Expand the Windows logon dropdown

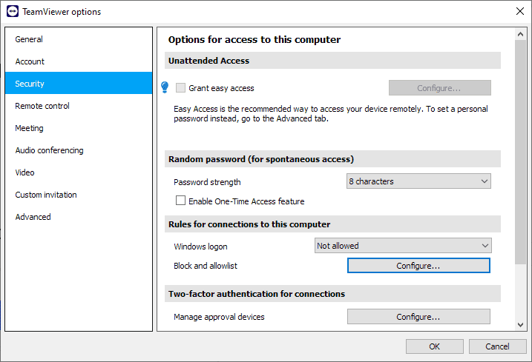(403, 246)
